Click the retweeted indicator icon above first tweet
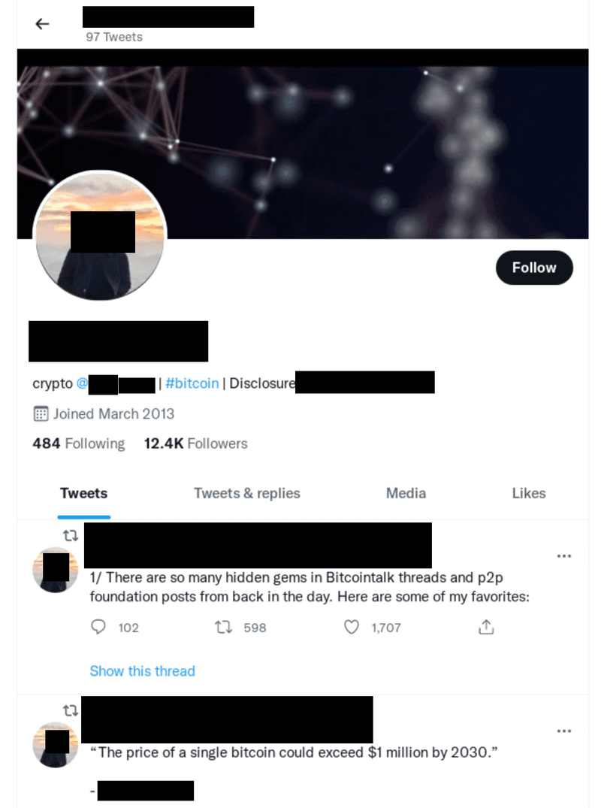 [x=71, y=536]
